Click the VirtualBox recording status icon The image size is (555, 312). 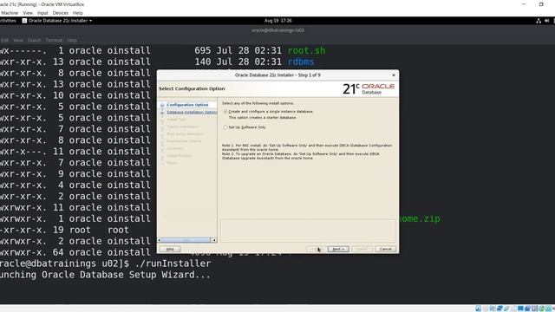tap(527, 309)
